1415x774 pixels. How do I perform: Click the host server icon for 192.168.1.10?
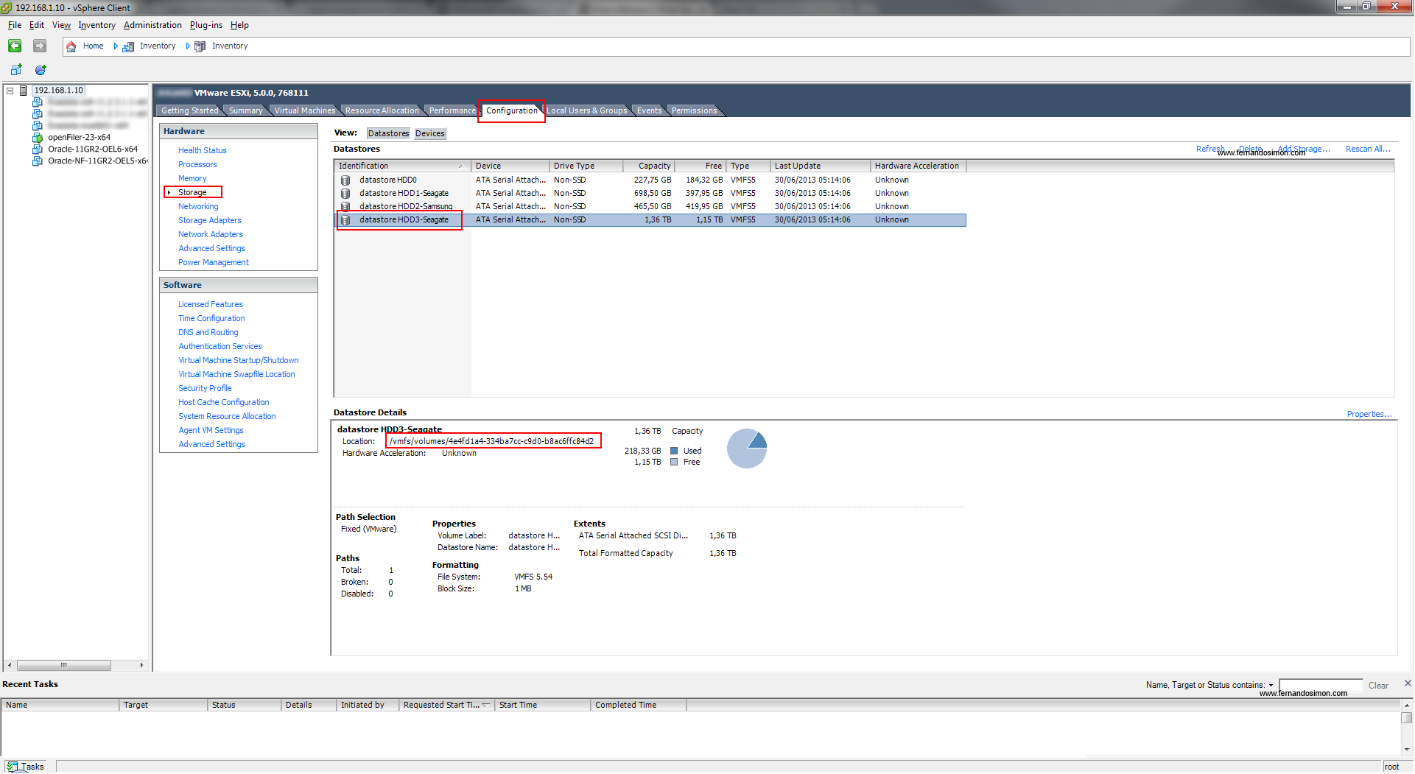pos(24,91)
